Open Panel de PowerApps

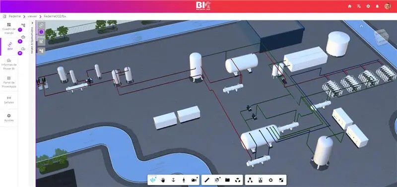point(9,82)
